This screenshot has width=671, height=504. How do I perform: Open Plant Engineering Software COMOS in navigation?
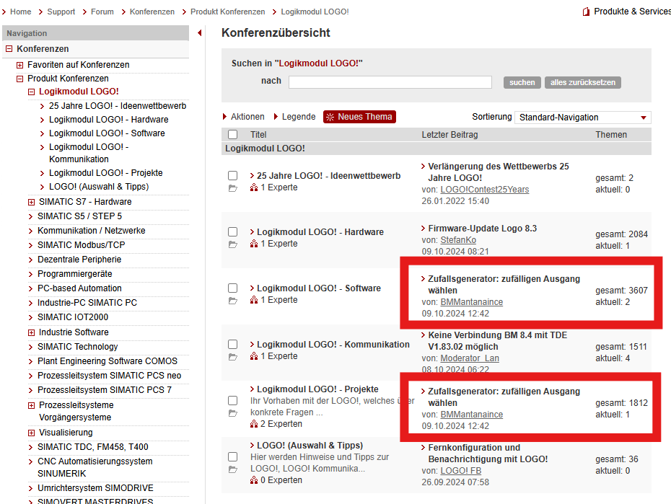coord(108,361)
